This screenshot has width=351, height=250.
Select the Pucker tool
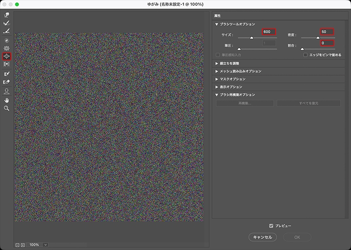click(x=7, y=48)
